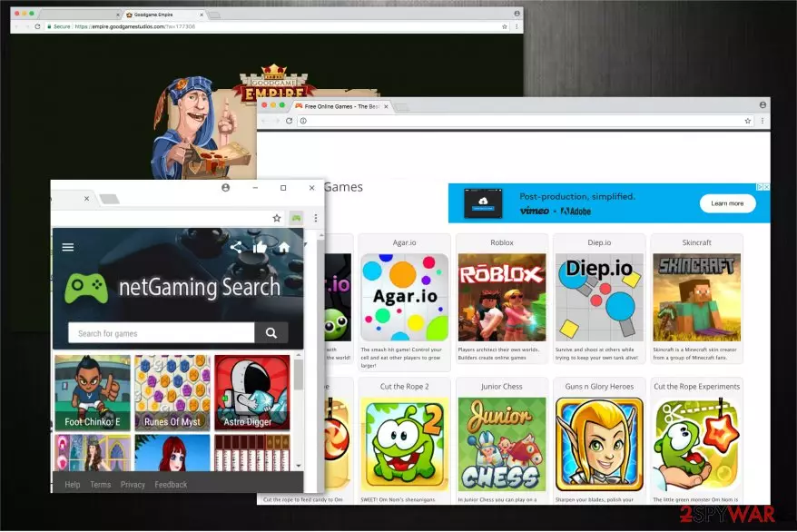Screen dimensions: 797x532
Task: Open the Junior Chess game thumbnail
Action: pyautogui.click(x=502, y=444)
